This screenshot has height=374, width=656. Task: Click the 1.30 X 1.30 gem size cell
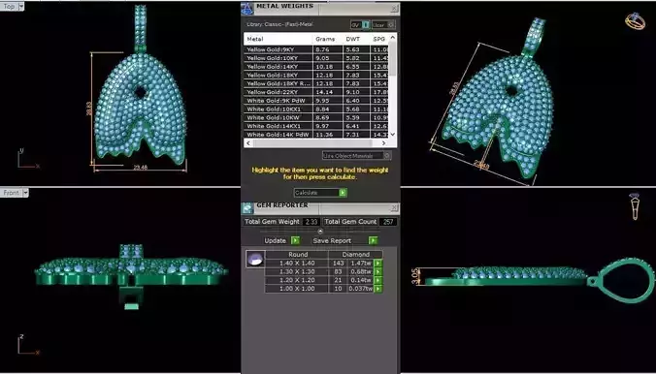click(297, 271)
